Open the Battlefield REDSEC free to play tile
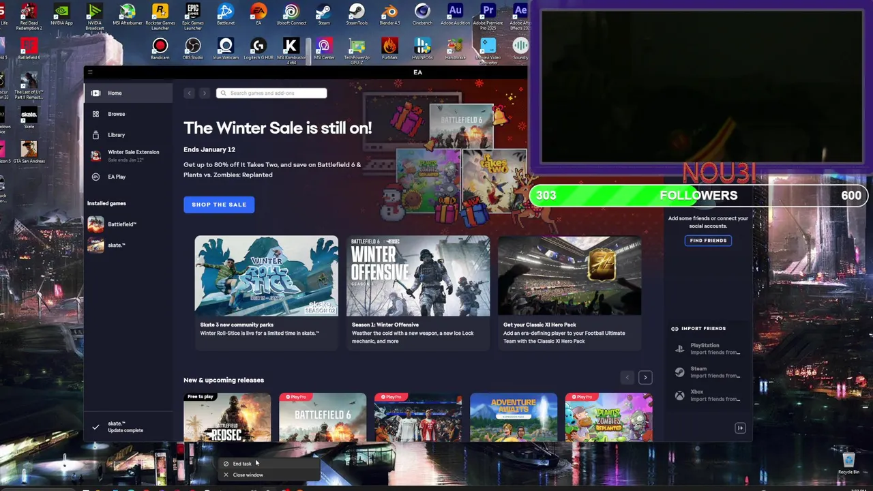Screen dimensions: 873x491 pos(227,417)
